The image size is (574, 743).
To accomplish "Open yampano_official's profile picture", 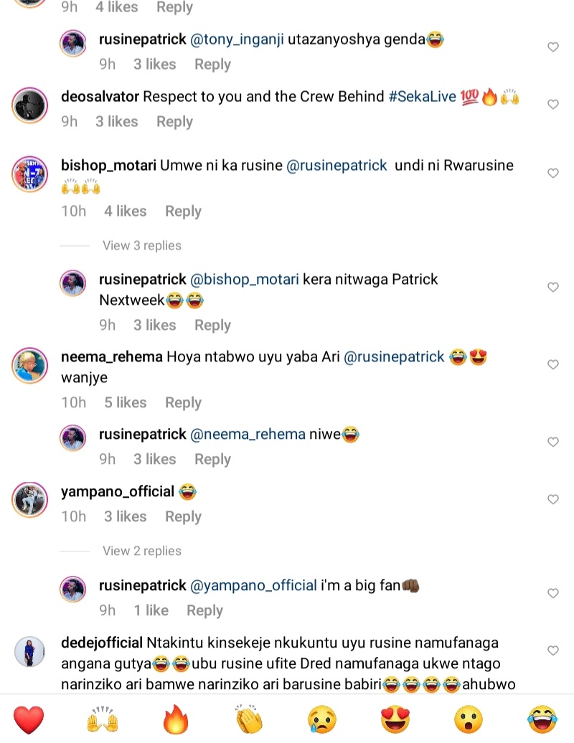I will [30, 500].
